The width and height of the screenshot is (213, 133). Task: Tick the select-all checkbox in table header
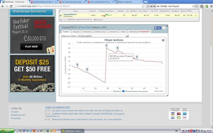pyautogui.click(x=61, y=11)
